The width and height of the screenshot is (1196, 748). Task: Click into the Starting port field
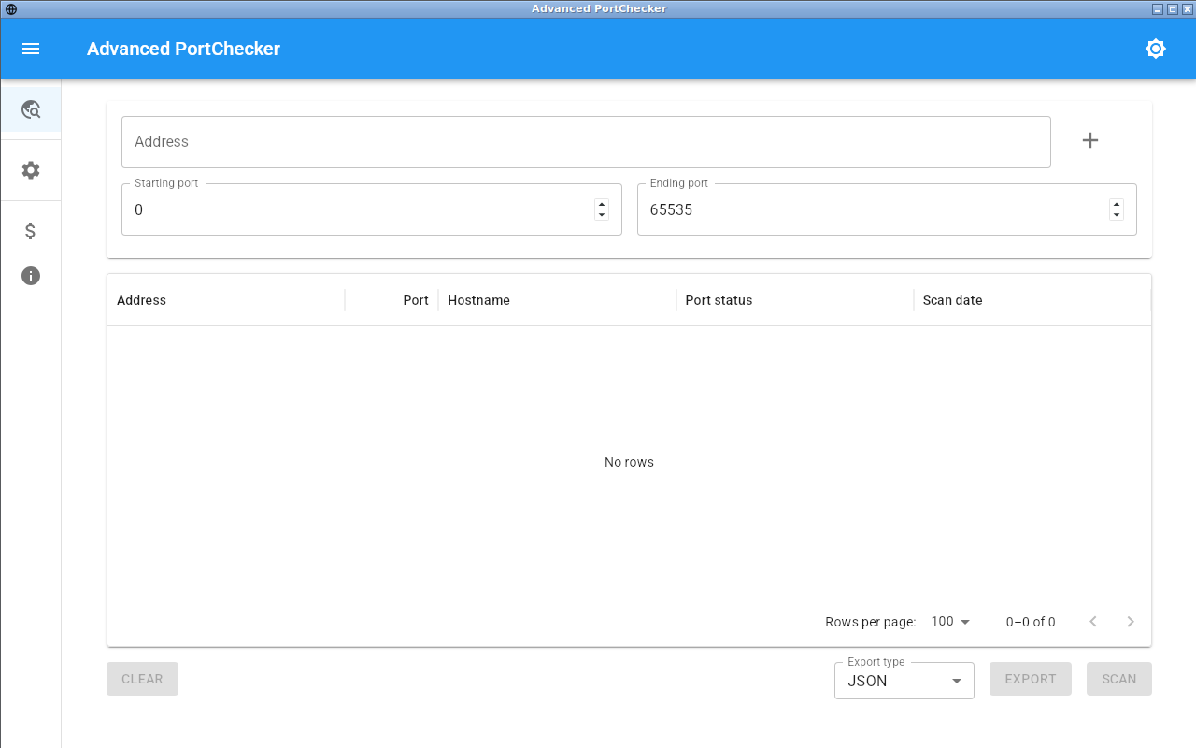coord(371,209)
